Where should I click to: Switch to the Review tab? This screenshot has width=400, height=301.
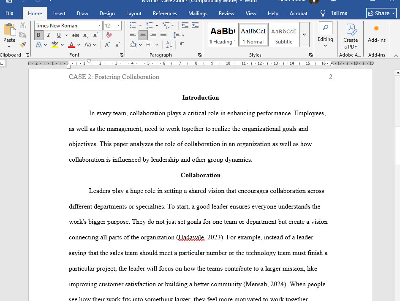pyautogui.click(x=226, y=14)
